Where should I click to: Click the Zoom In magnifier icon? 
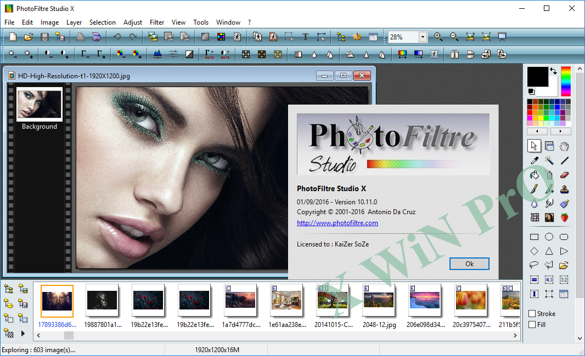[437, 37]
